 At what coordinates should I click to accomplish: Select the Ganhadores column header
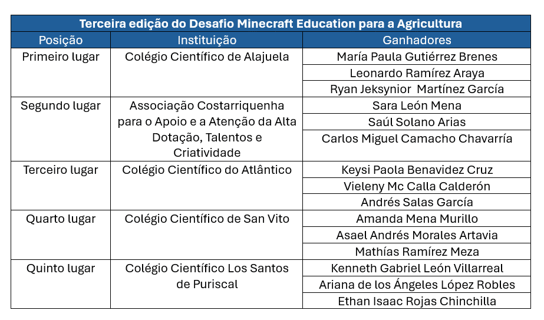click(417, 40)
